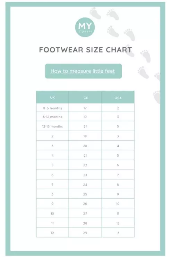Click the CE size 26 cell
This screenshot has width=171, height=257.
tap(85, 204)
